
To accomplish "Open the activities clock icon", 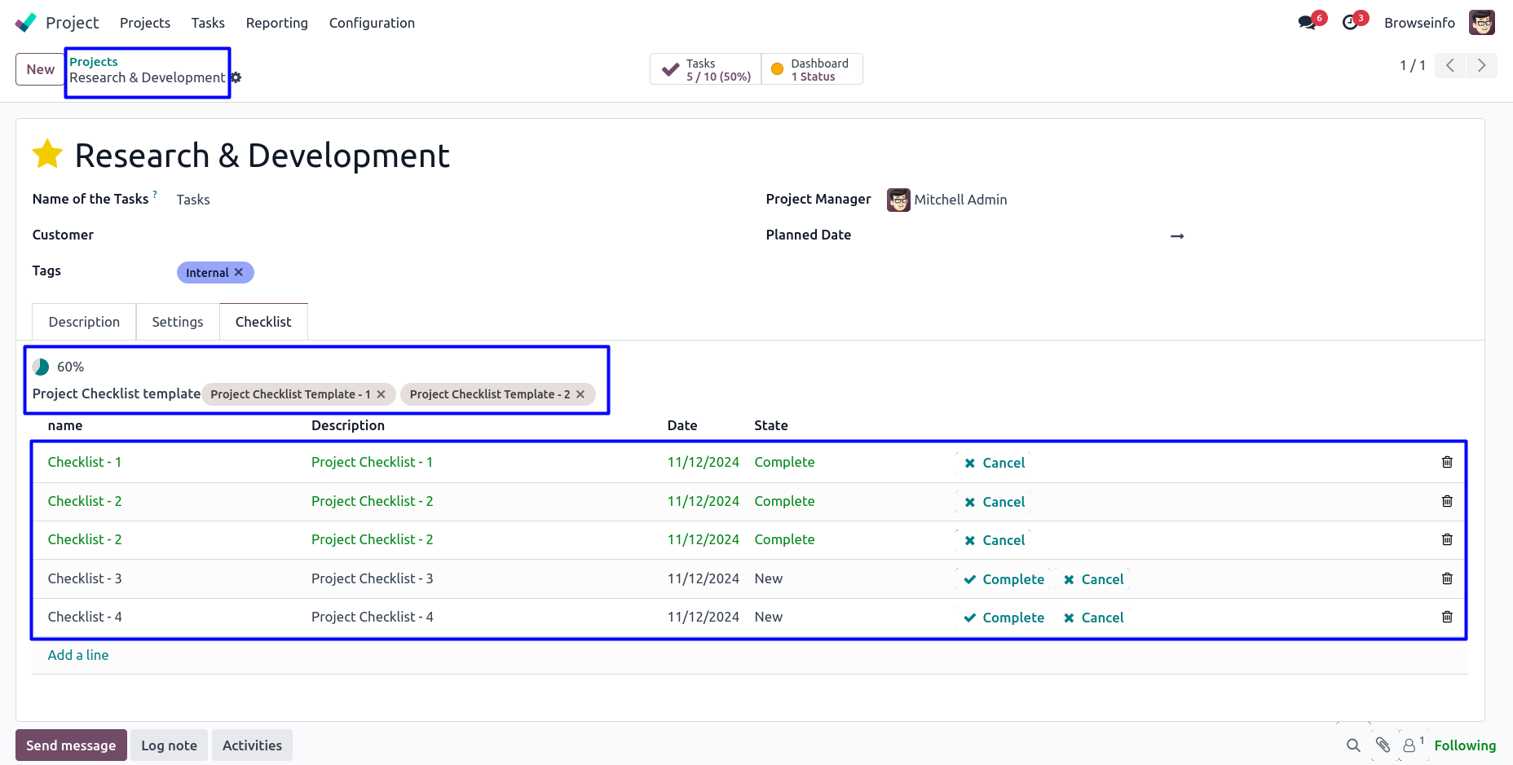I will [x=1351, y=23].
